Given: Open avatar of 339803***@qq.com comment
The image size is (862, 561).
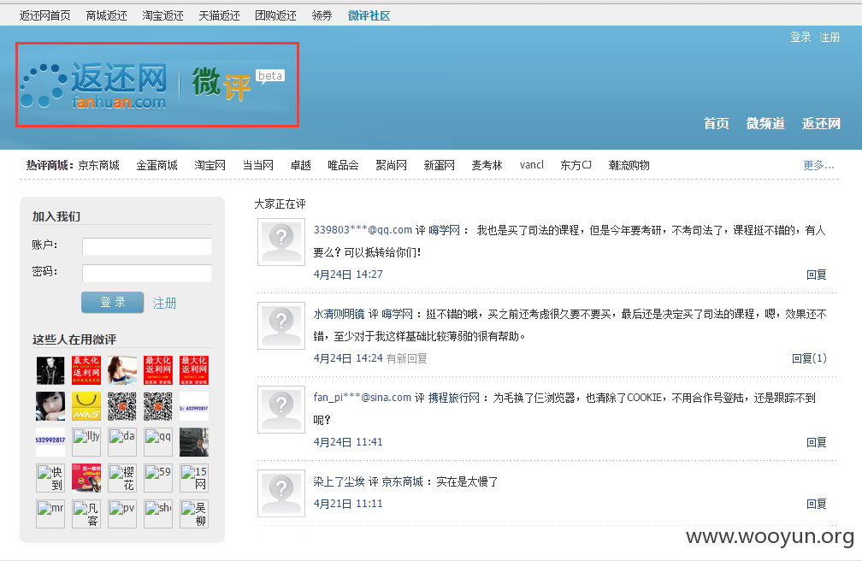Looking at the screenshot, I should (281, 242).
